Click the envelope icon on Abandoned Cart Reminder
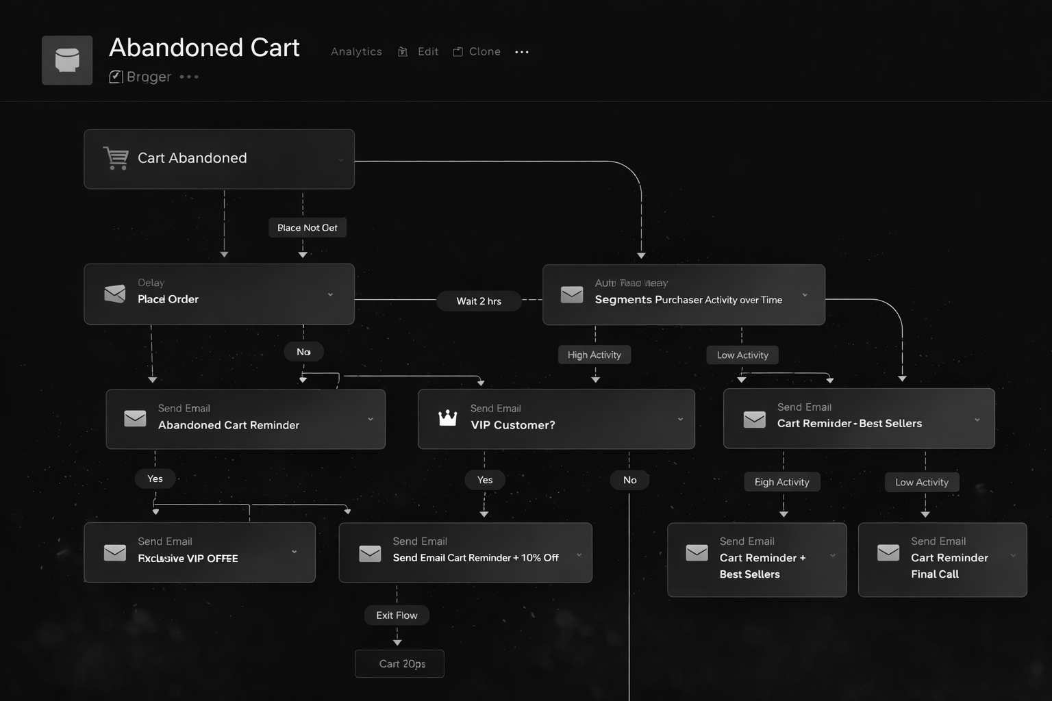 134,418
